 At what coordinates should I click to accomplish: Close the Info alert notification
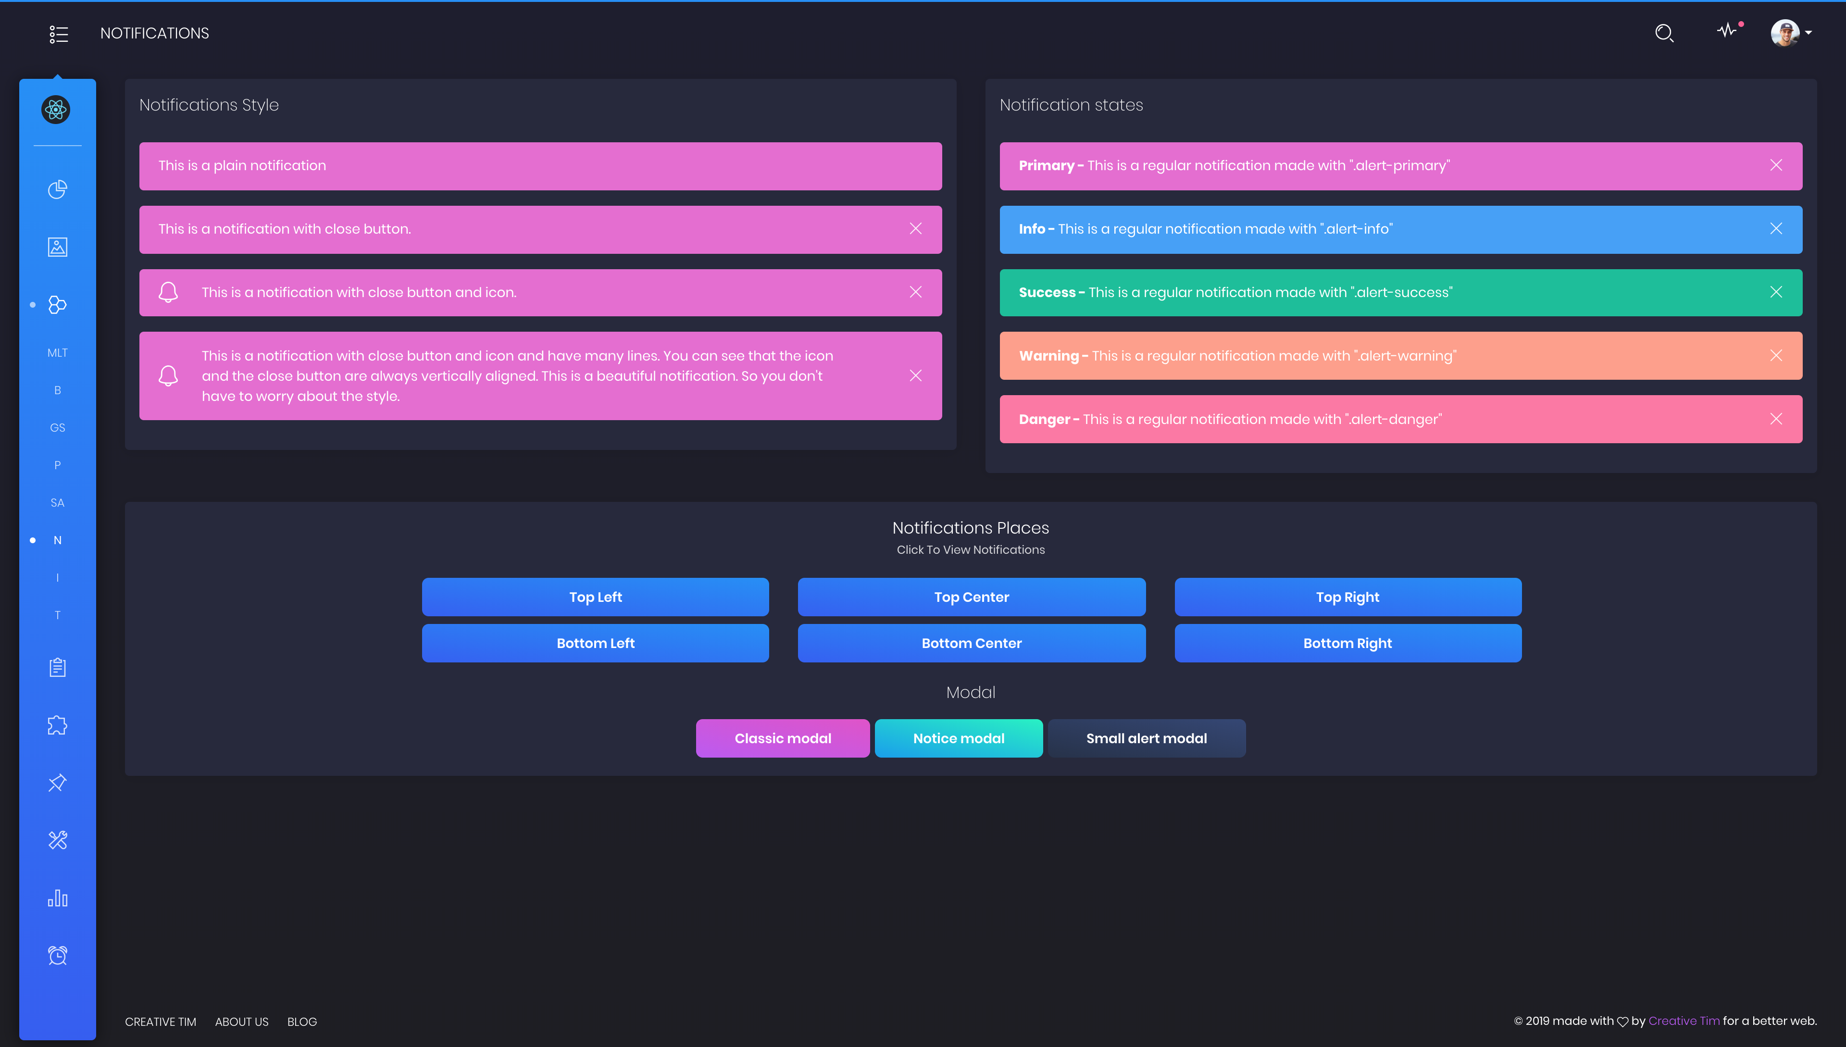coord(1775,229)
